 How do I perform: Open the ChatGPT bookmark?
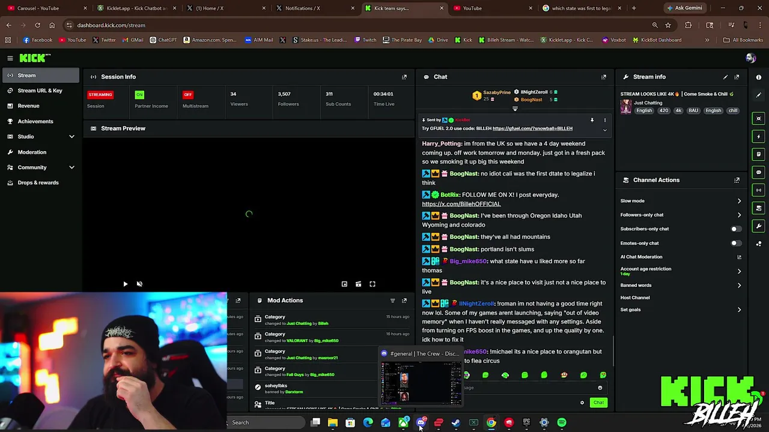163,40
